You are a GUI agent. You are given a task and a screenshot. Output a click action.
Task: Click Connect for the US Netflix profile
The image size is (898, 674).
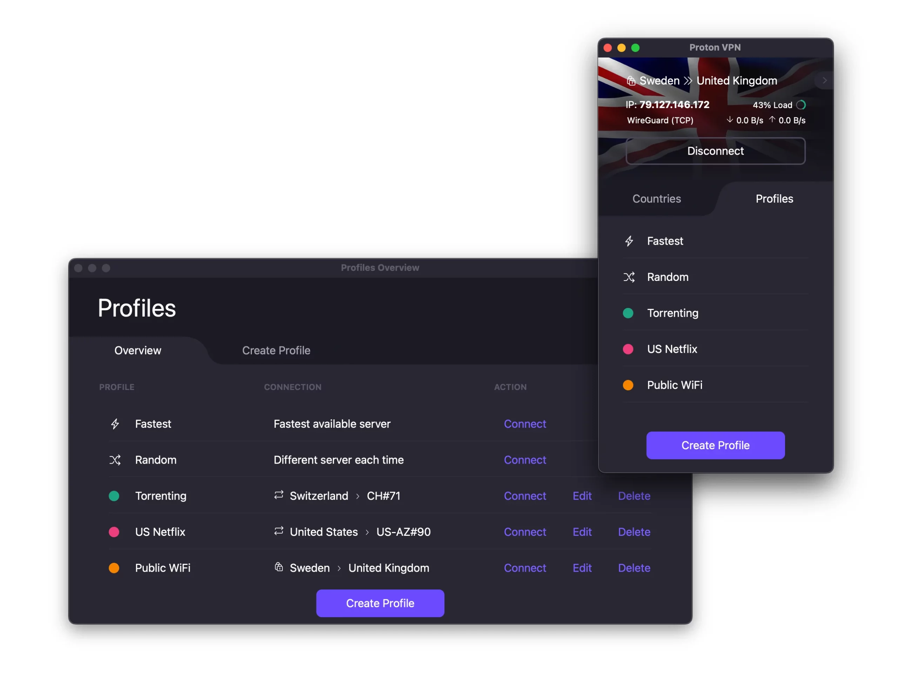pos(525,531)
